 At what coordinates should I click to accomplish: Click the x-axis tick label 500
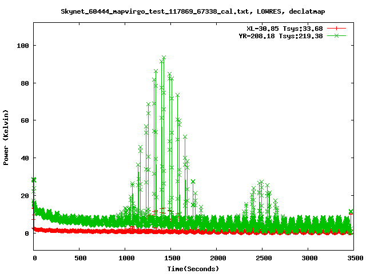81,258
